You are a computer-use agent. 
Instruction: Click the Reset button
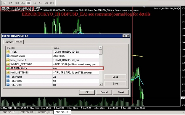tap(121, 92)
